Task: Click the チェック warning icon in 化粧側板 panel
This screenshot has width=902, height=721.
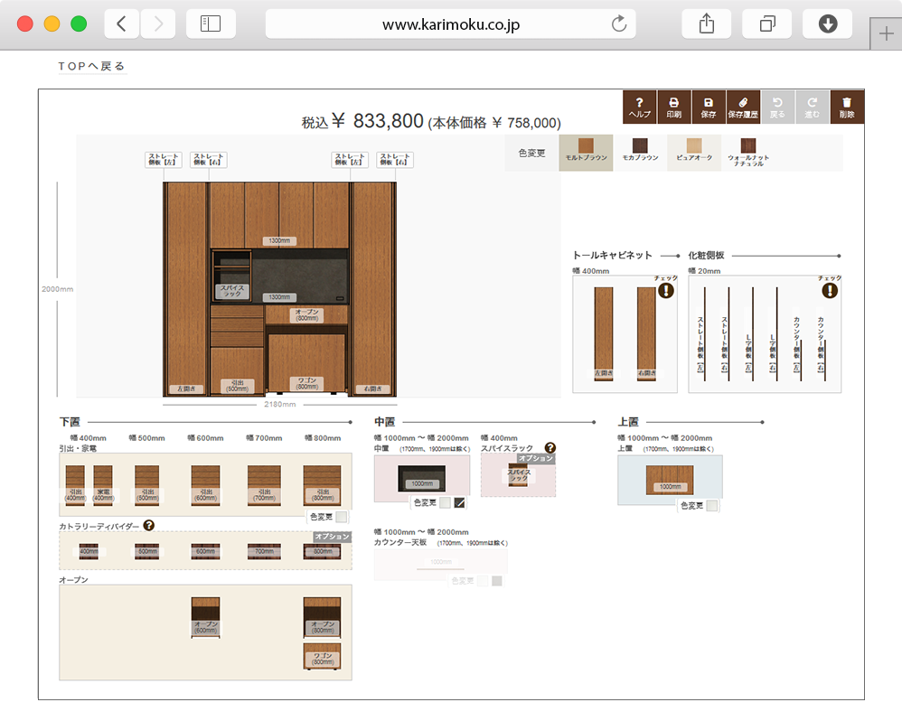Action: tap(830, 290)
